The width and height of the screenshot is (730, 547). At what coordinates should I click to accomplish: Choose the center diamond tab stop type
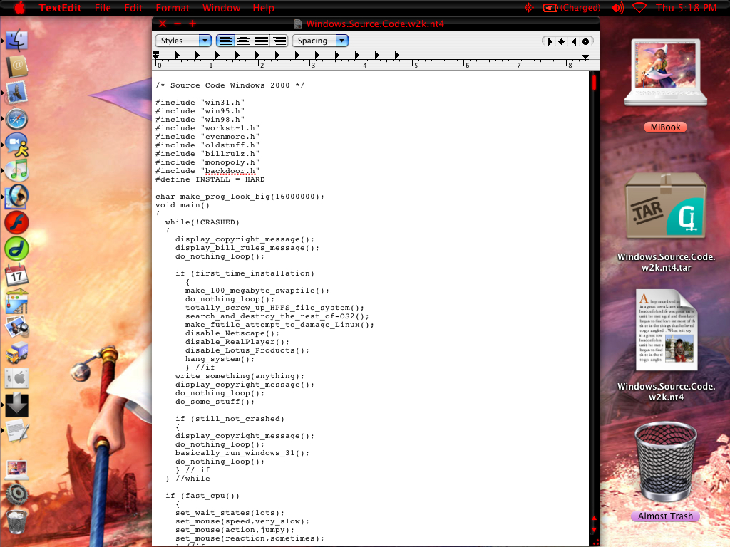[x=562, y=41]
